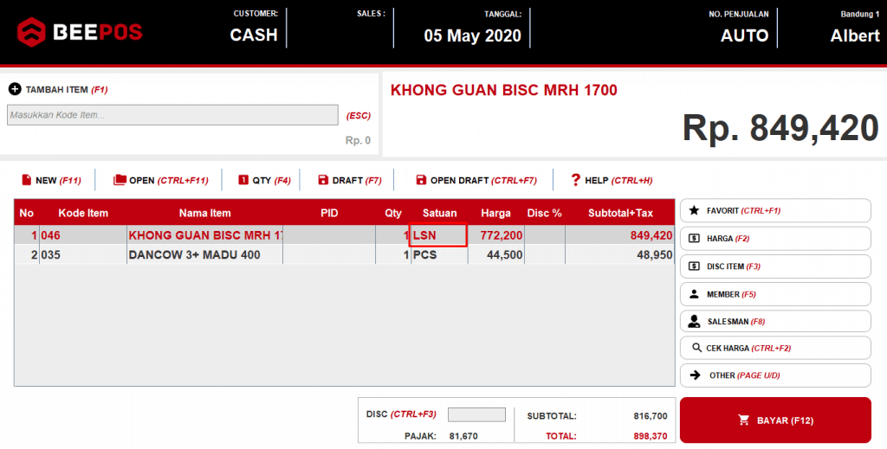Click the OPEN folder icon
Image resolution: width=887 pixels, height=449 pixels.
tap(120, 180)
